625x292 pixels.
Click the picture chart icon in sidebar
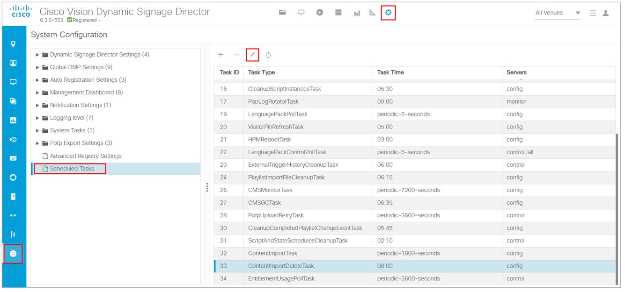(x=13, y=120)
